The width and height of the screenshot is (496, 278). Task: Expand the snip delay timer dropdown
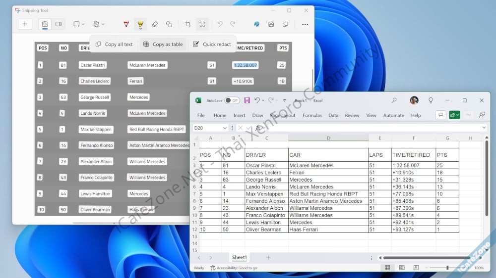pos(99,24)
